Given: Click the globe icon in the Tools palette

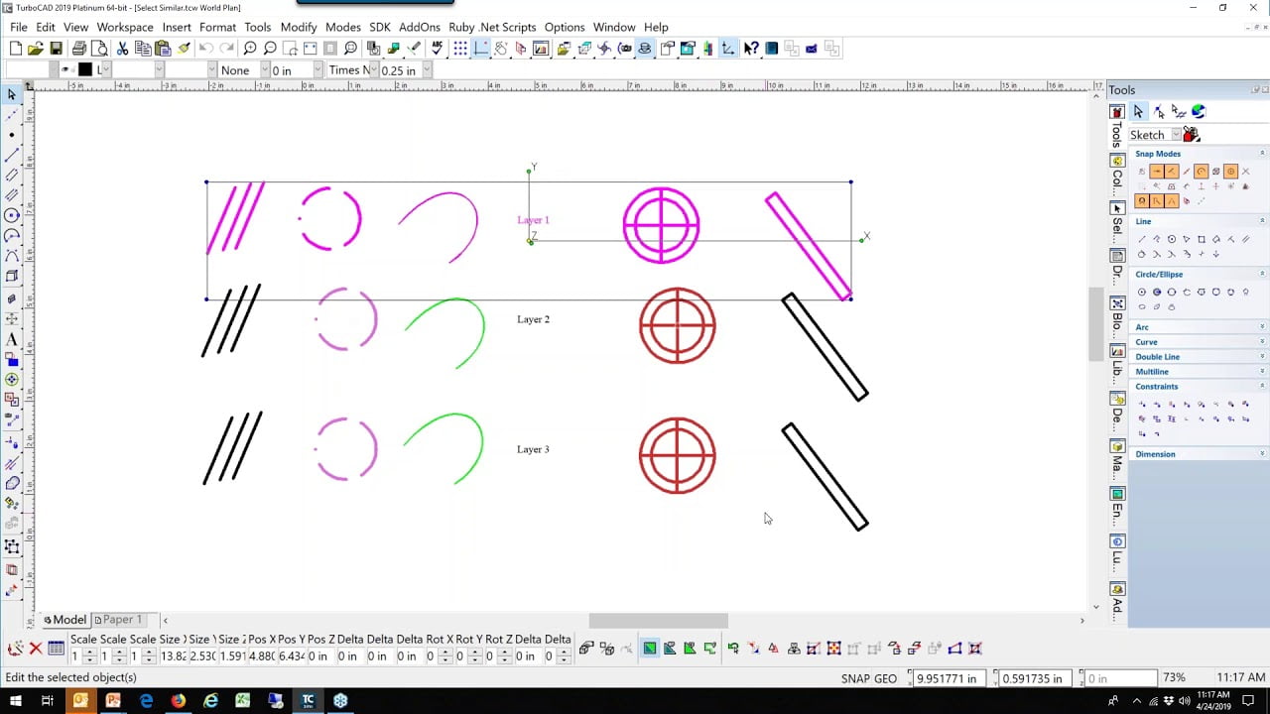Looking at the screenshot, I should coord(1199,112).
